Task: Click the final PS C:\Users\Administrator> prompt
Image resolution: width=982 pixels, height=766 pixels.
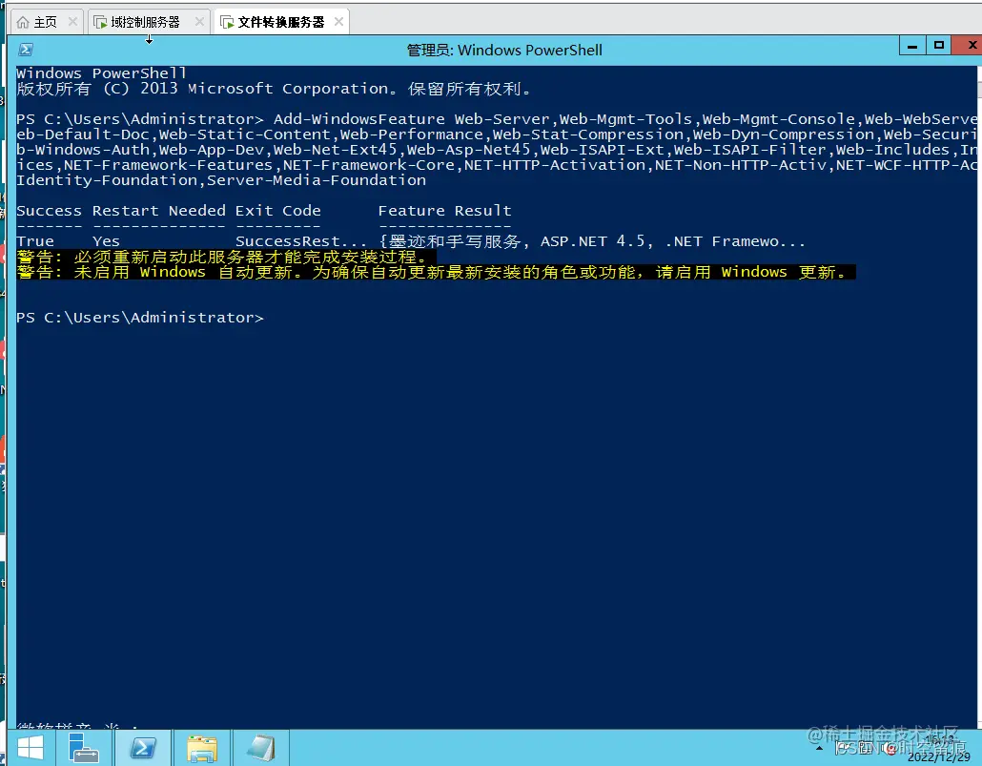Action: coord(139,318)
